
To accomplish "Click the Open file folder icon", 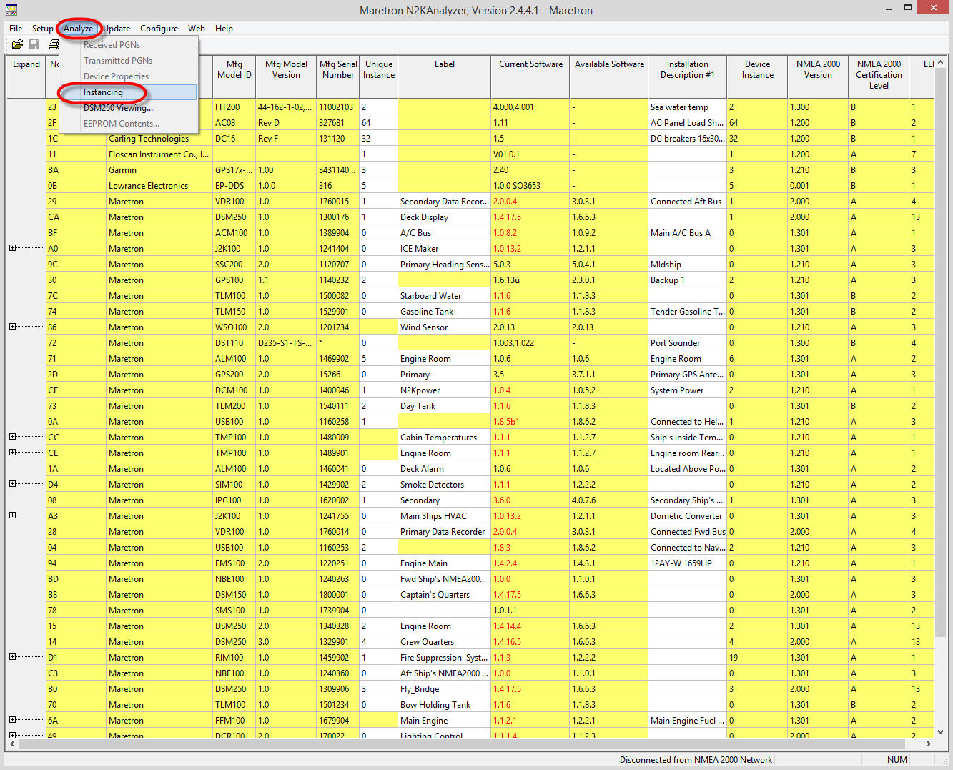I will click(17, 44).
